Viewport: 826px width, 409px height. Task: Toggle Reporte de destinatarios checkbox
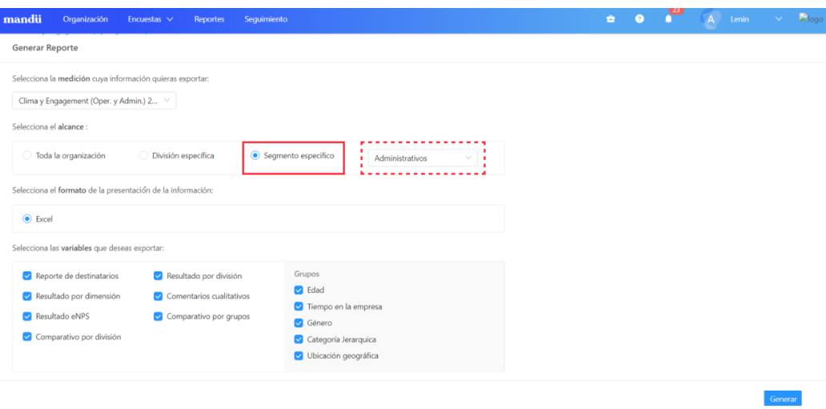[27, 275]
